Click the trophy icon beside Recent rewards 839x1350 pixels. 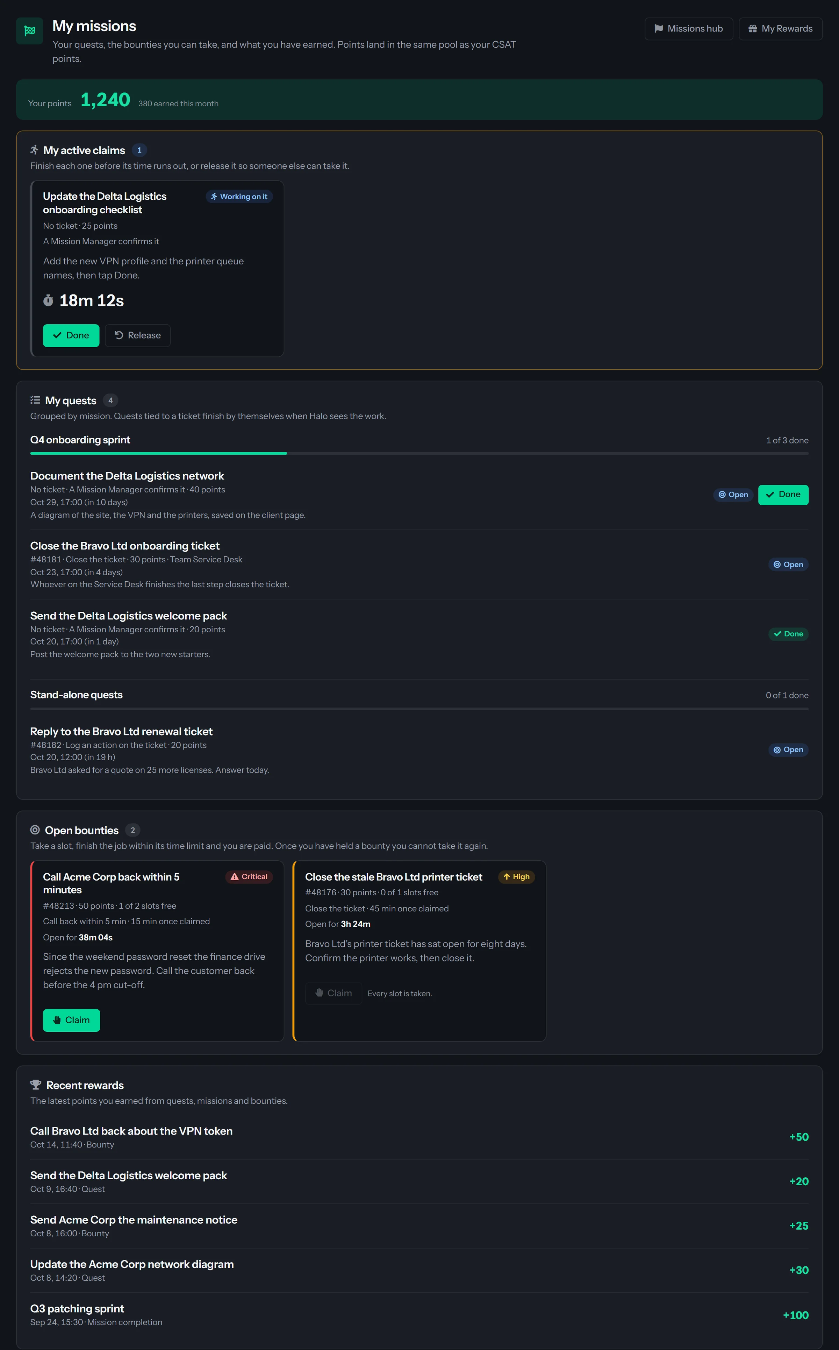coord(36,1085)
